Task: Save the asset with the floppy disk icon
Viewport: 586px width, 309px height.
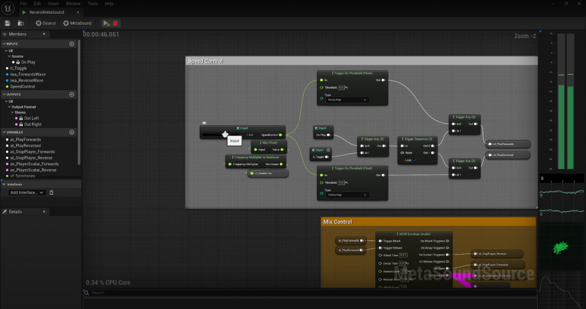Action: click(7, 23)
